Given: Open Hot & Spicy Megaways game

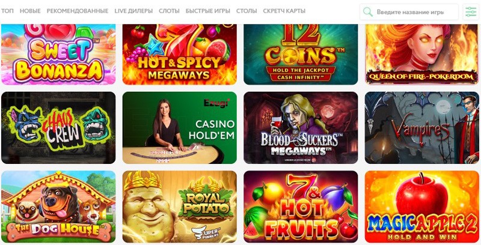Looking at the screenshot, I should 179,54.
